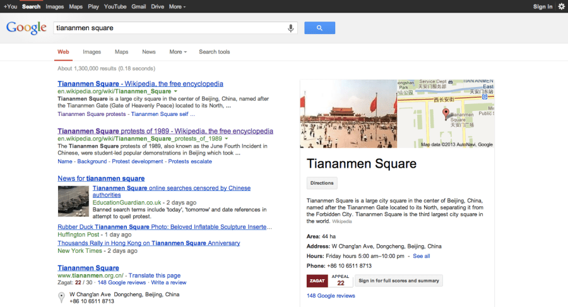
Task: Click See all hours link
Action: pos(421,256)
